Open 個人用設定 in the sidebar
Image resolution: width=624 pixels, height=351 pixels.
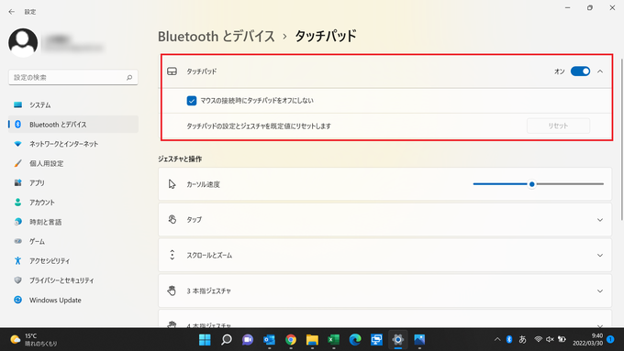(x=73, y=163)
